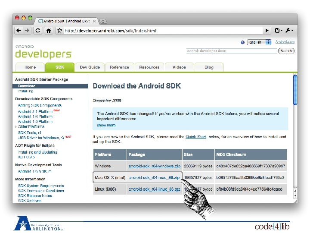Open the Quick Start link
This screenshot has width=310, height=233.
(x=196, y=137)
